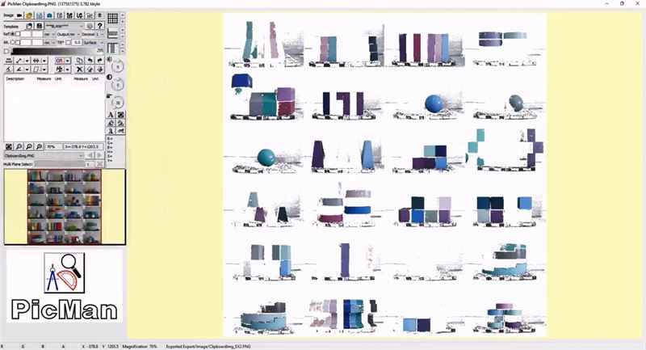Click the grid overlay button
The height and width of the screenshot is (350, 646).
[113, 17]
